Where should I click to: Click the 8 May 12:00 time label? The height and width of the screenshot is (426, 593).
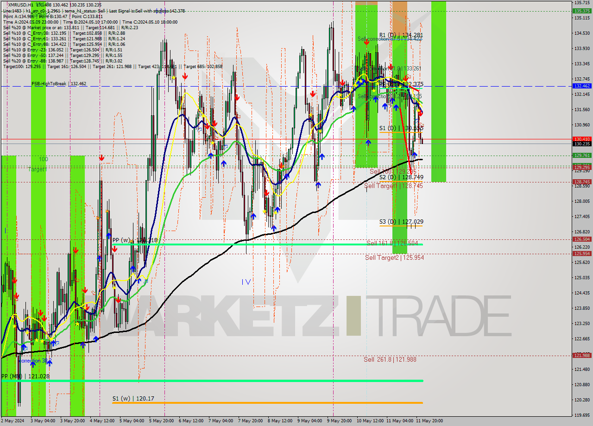(x=280, y=421)
